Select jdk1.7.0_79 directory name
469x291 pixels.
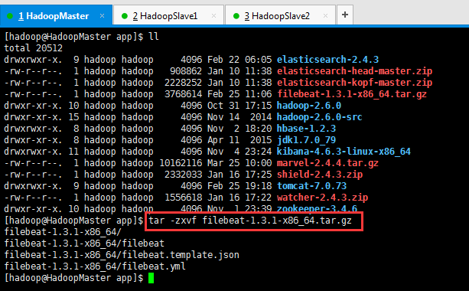click(306, 140)
